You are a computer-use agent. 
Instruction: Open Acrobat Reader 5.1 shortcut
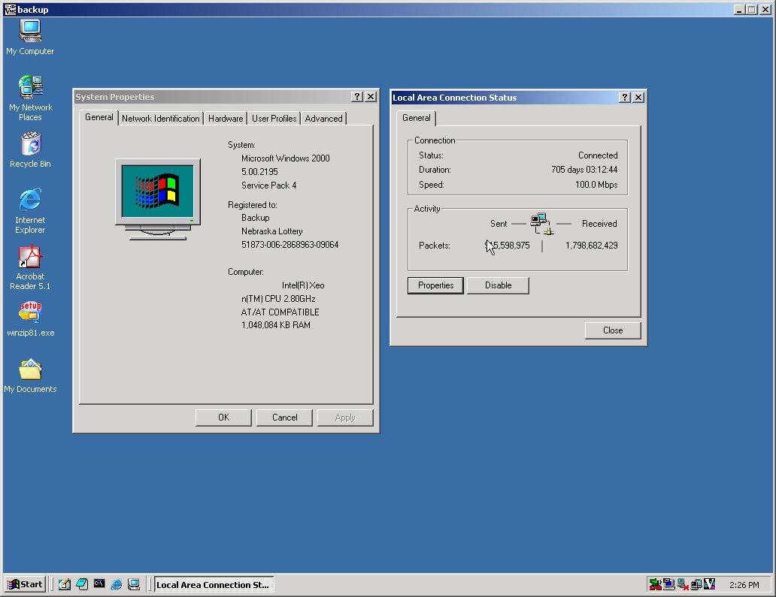pyautogui.click(x=30, y=258)
